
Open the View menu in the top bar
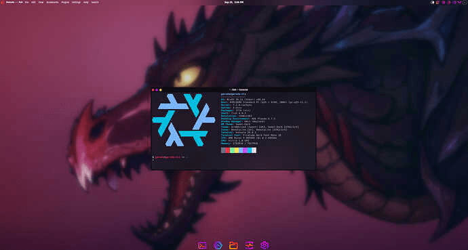click(x=41, y=3)
